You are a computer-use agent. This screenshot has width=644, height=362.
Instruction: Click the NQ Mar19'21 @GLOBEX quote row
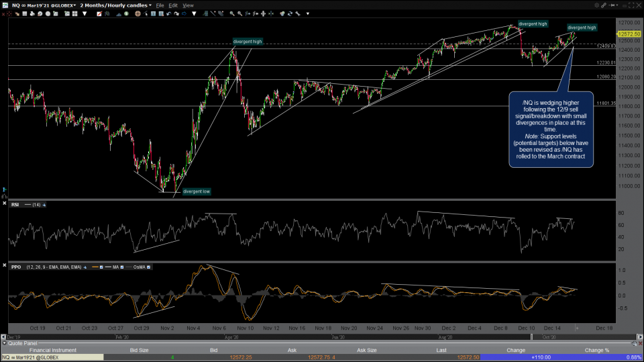(52, 357)
